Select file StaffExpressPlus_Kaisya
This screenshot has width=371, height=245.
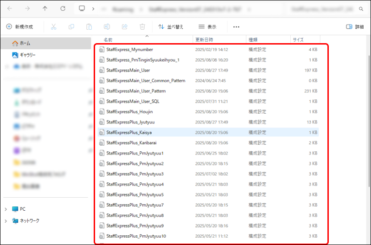point(129,132)
